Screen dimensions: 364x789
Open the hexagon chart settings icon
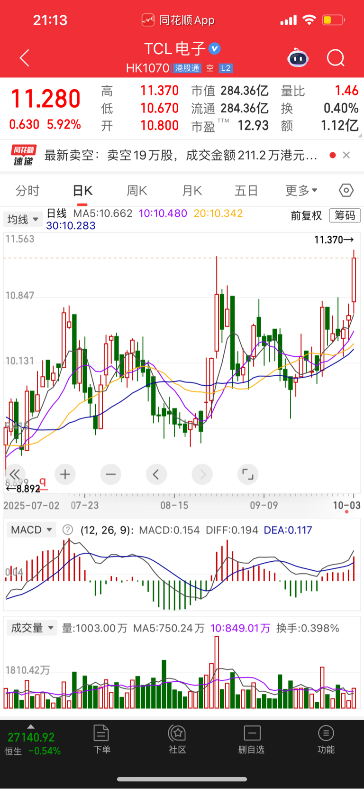coord(346,190)
